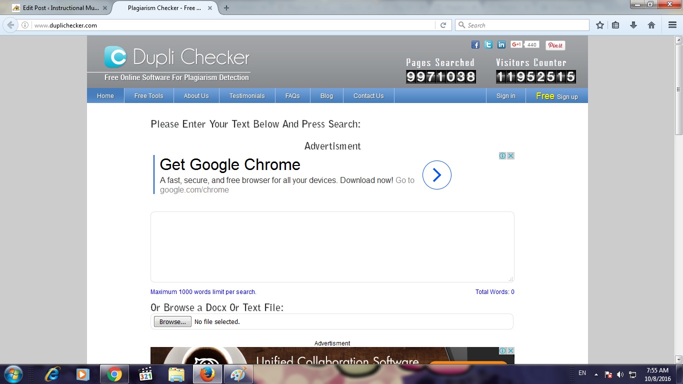The height and width of the screenshot is (384, 683).
Task: Click the URL address bar
Action: pyautogui.click(x=232, y=25)
